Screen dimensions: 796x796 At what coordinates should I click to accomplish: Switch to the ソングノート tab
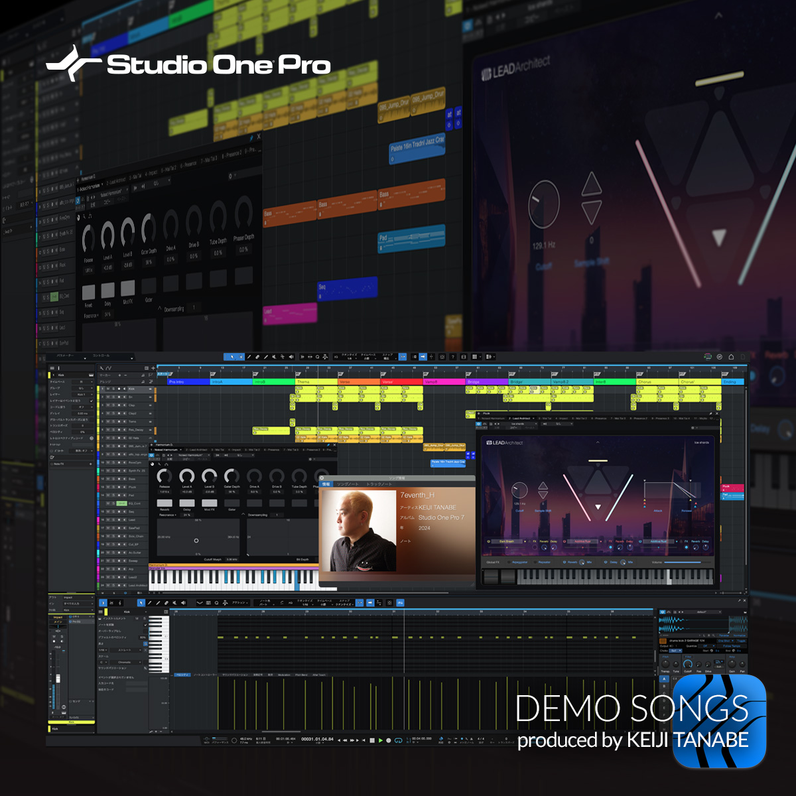pyautogui.click(x=348, y=484)
